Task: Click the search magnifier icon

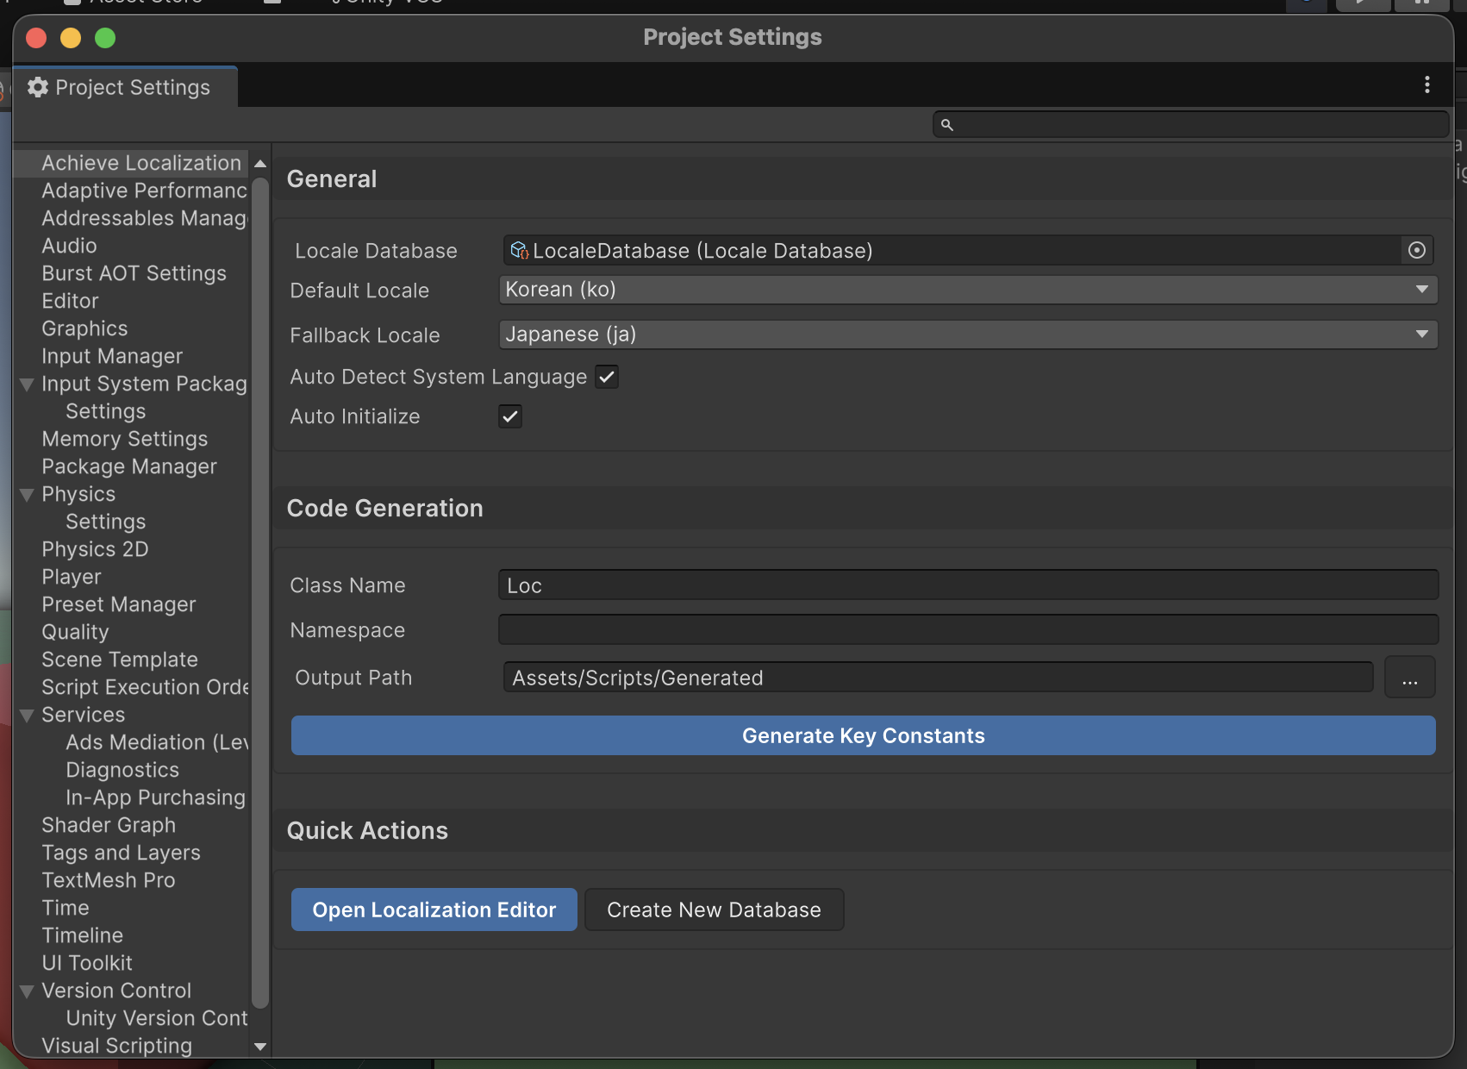Action: tap(946, 125)
